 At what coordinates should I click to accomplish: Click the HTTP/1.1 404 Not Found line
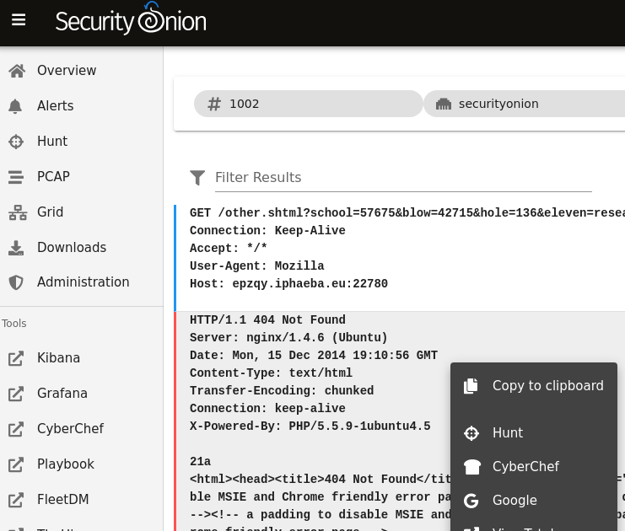point(267,320)
